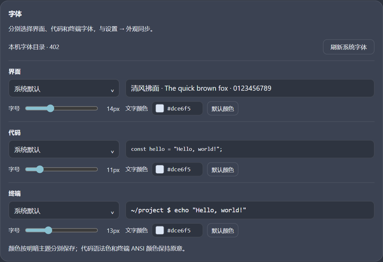Image resolution: width=383 pixels, height=262 pixels.
Task: Click the 字体 section heading
Action: click(15, 14)
